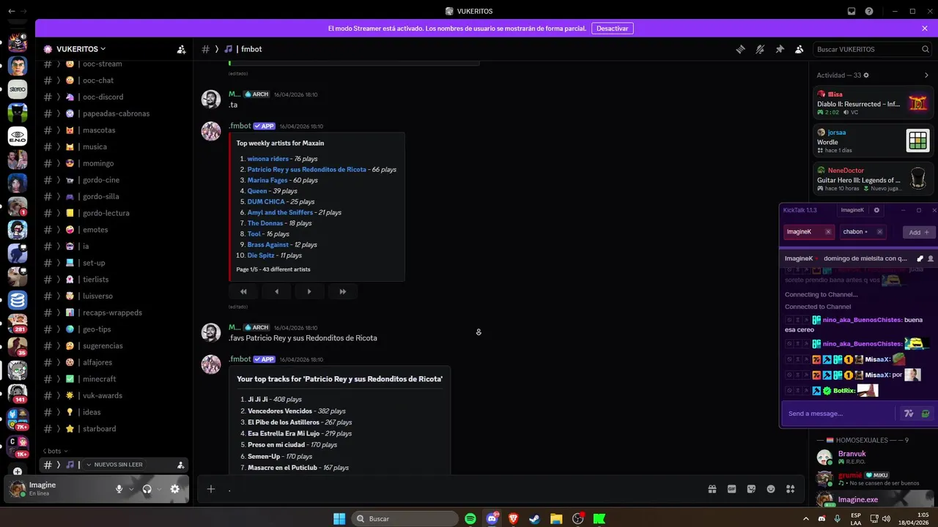Screen dimensions: 938x527
Task: Open the sticker picker
Action: (x=751, y=489)
